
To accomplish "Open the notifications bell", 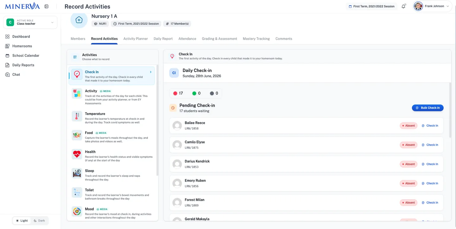I will click(x=403, y=6).
